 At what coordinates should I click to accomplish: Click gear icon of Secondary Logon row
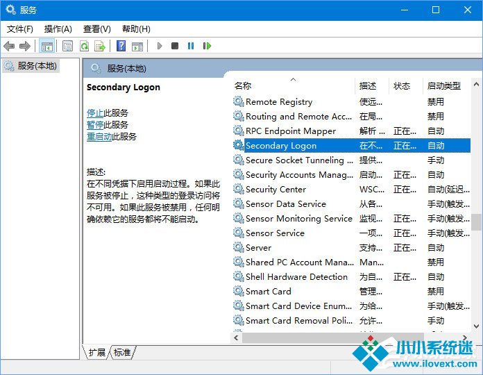[239, 145]
